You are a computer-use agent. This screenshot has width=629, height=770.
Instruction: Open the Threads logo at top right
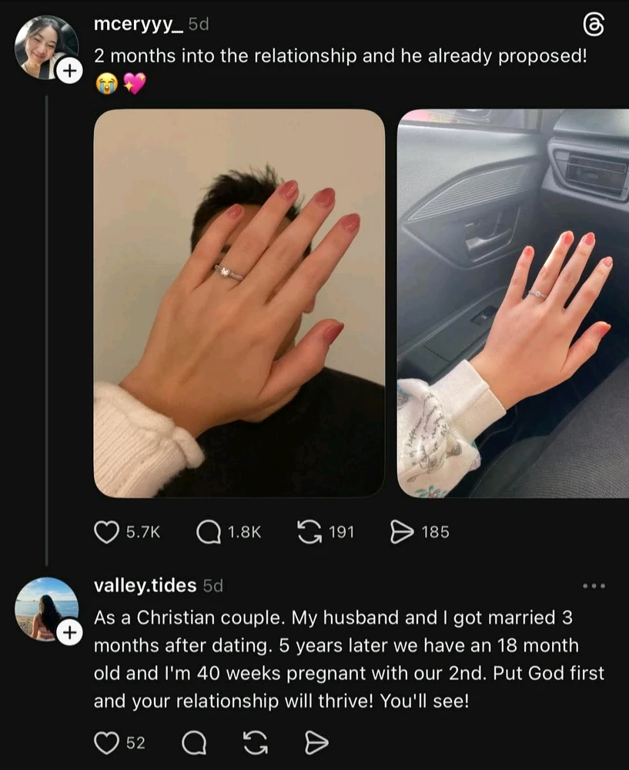coord(594,25)
